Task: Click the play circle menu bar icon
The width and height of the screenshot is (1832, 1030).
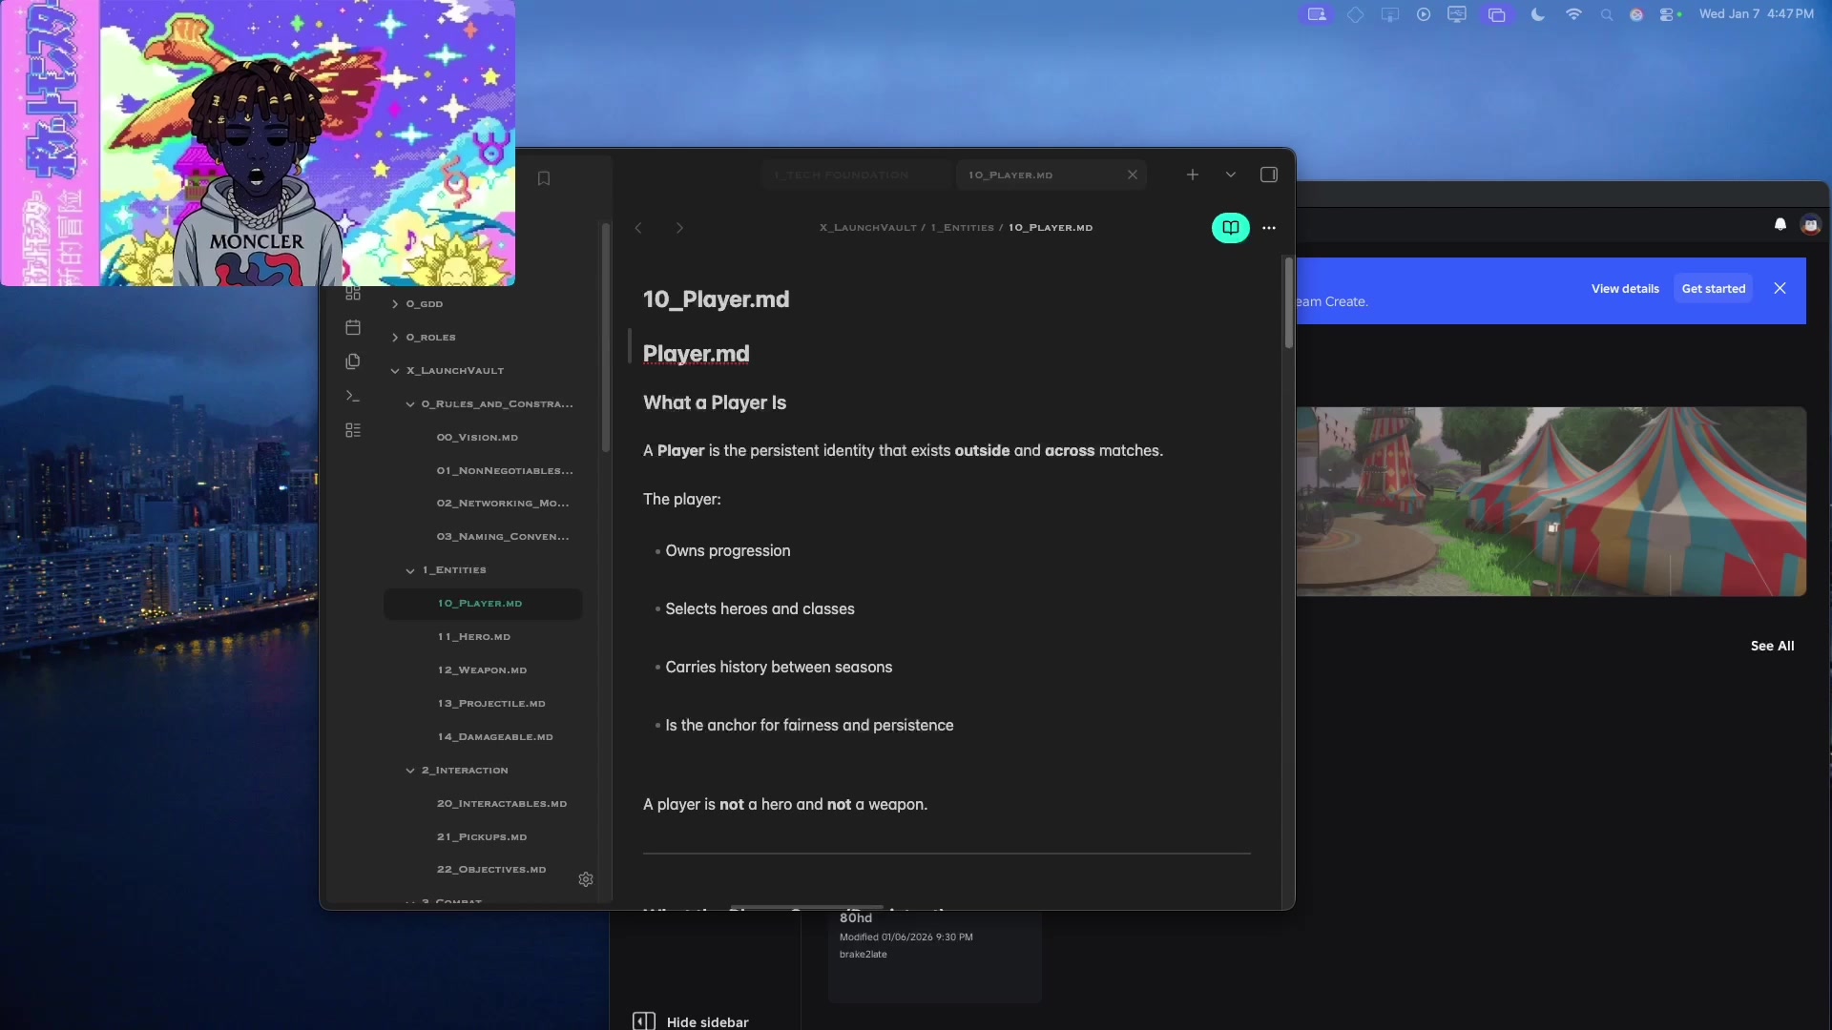Action: (x=1424, y=14)
